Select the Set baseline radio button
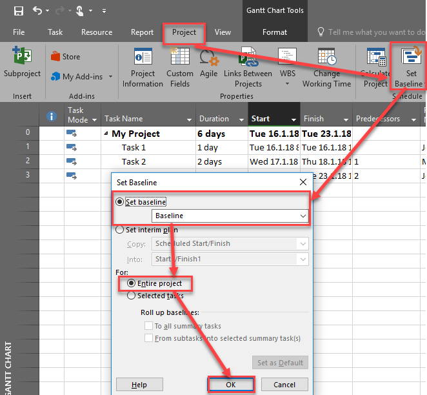This screenshot has height=395, width=427. (120, 202)
